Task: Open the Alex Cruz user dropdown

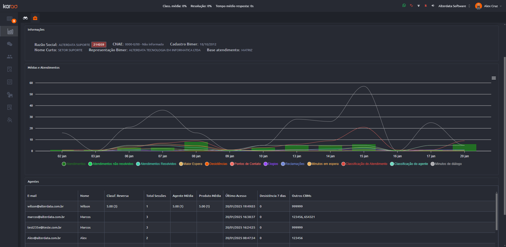Action: [x=489, y=6]
